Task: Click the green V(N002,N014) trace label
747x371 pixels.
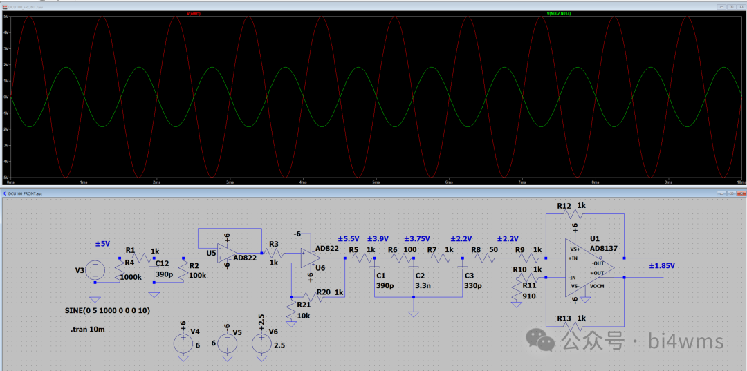Action: click(559, 13)
